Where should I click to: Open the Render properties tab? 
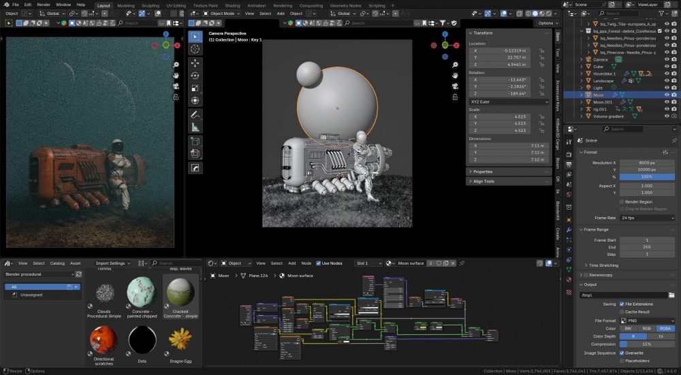coord(569,154)
